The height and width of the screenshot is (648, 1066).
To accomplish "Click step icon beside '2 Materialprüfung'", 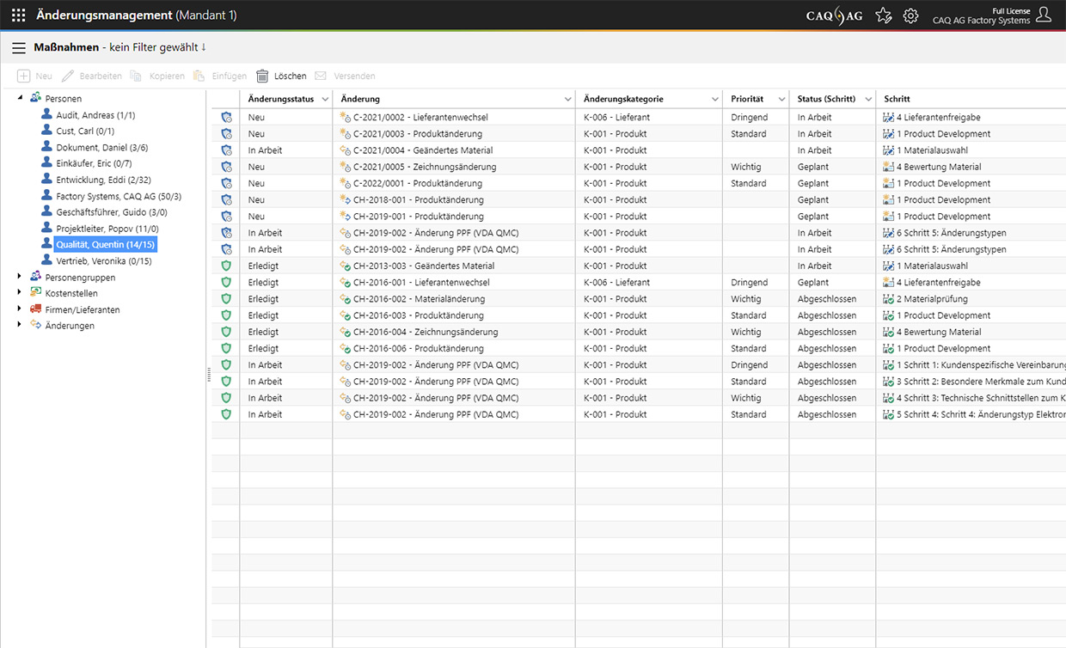I will click(x=889, y=299).
